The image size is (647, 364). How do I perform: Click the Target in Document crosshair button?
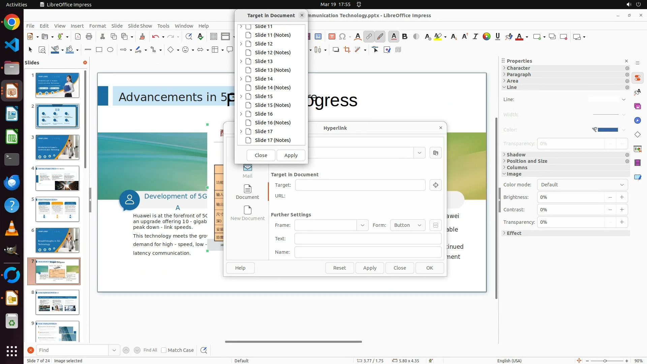436,185
